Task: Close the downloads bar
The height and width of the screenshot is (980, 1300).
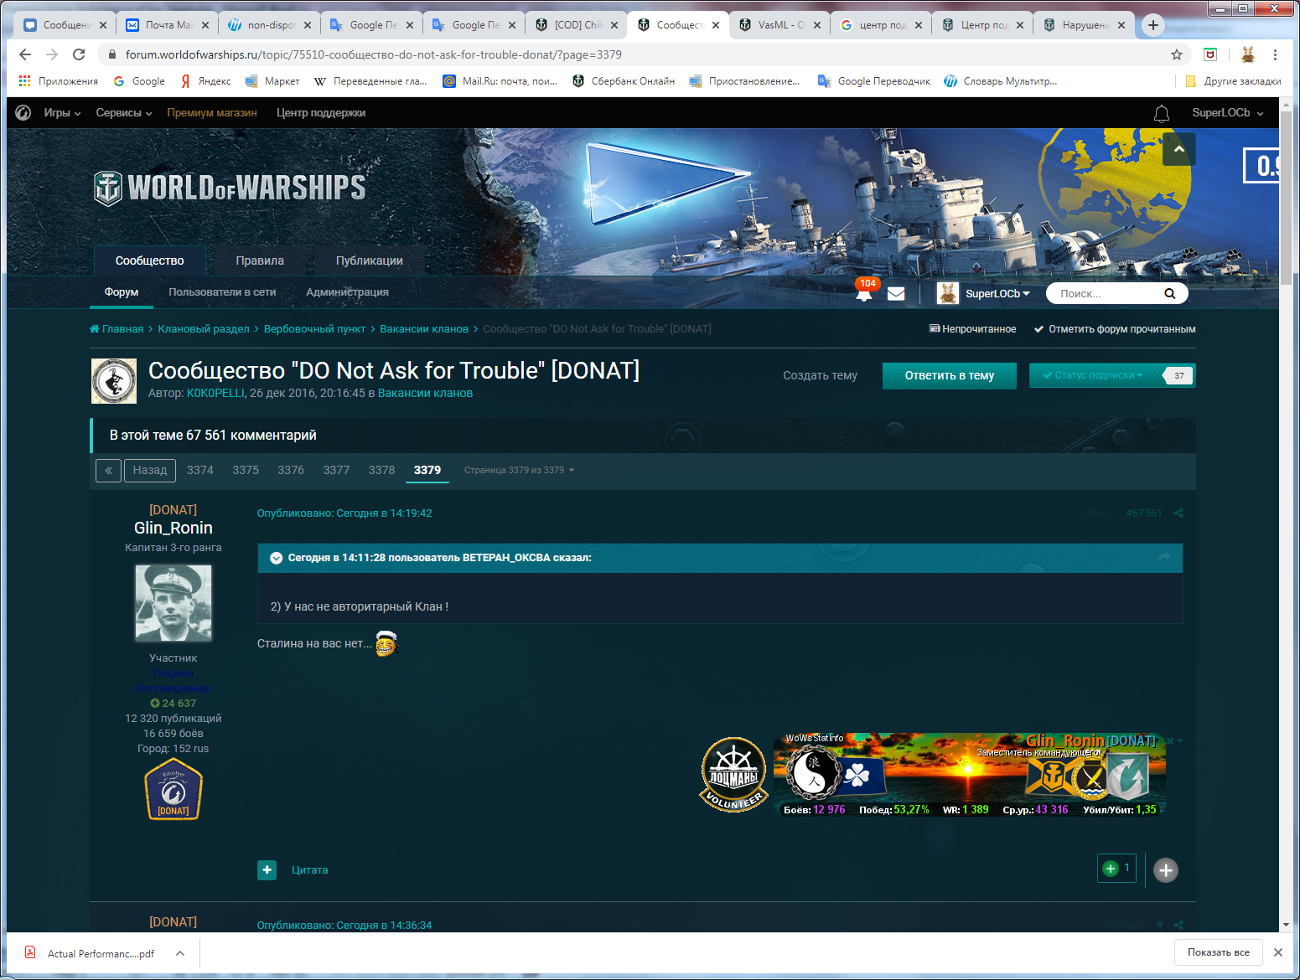Action: [1277, 952]
